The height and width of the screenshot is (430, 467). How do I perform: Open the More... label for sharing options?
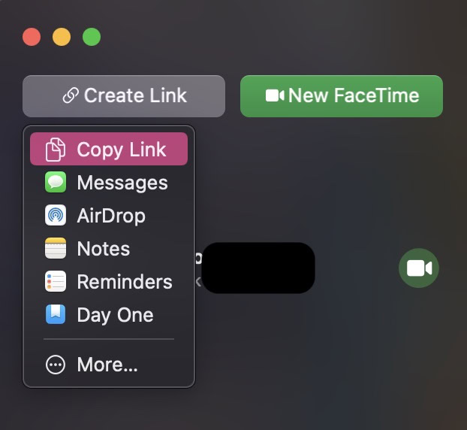point(107,365)
